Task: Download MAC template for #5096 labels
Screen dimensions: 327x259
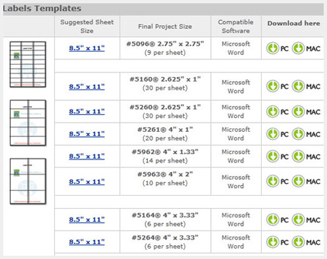Action: [306, 48]
